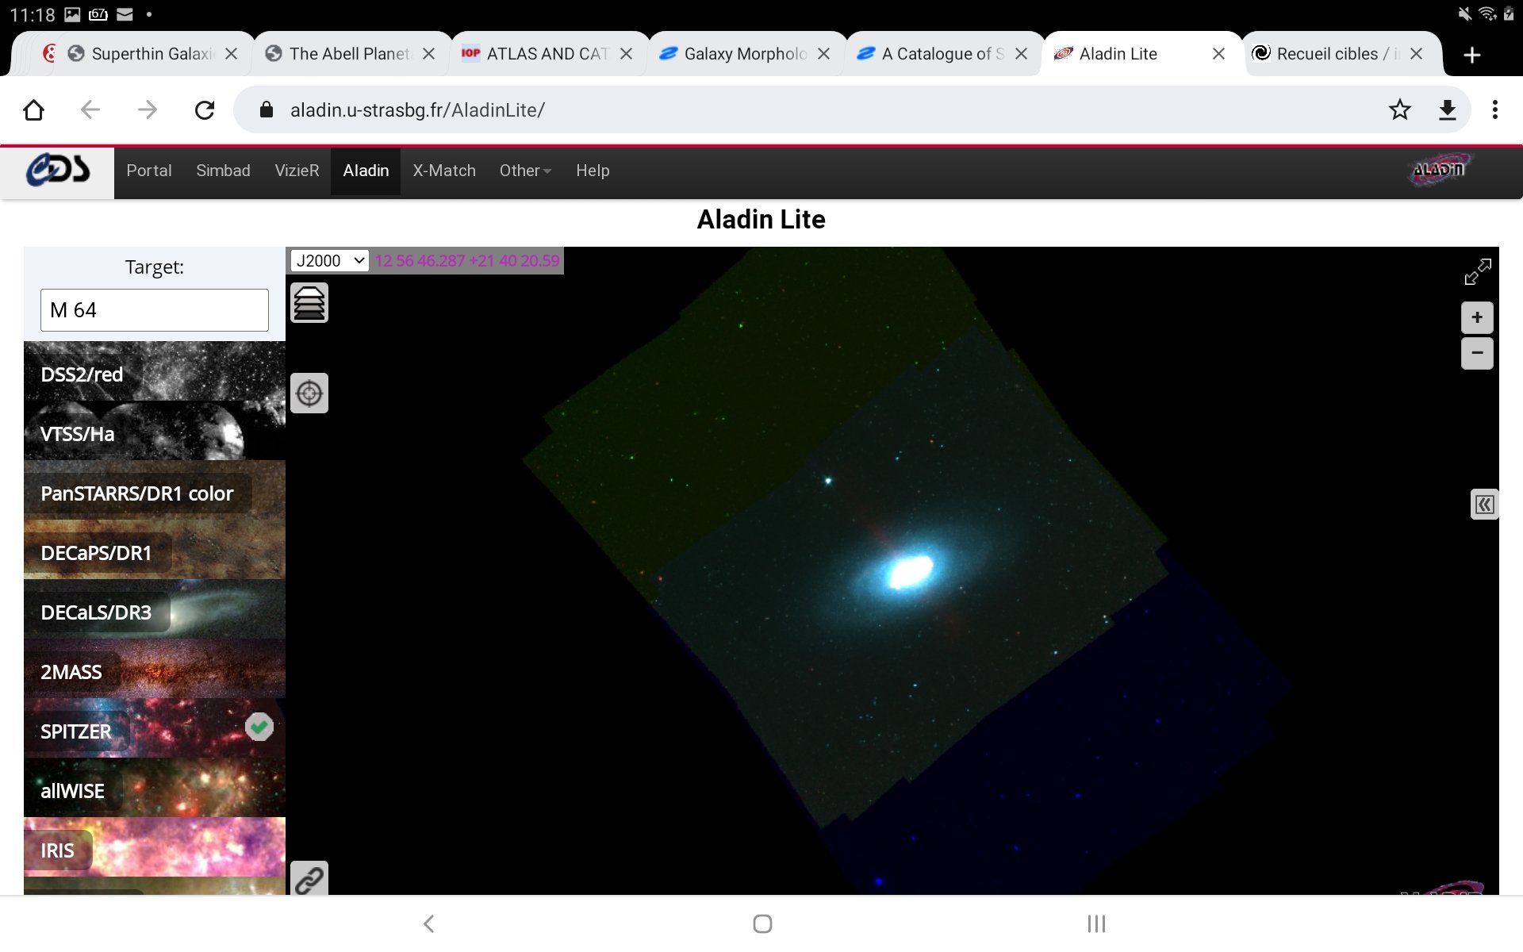
Task: Open the X-Match menu item
Action: pyautogui.click(x=444, y=171)
